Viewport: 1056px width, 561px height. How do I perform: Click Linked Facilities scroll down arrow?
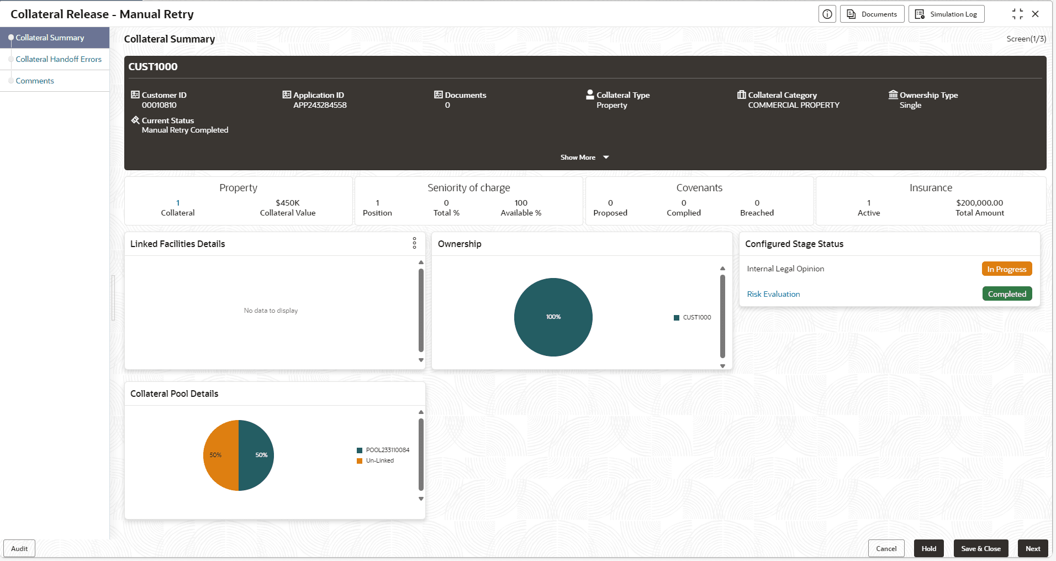[x=421, y=360]
